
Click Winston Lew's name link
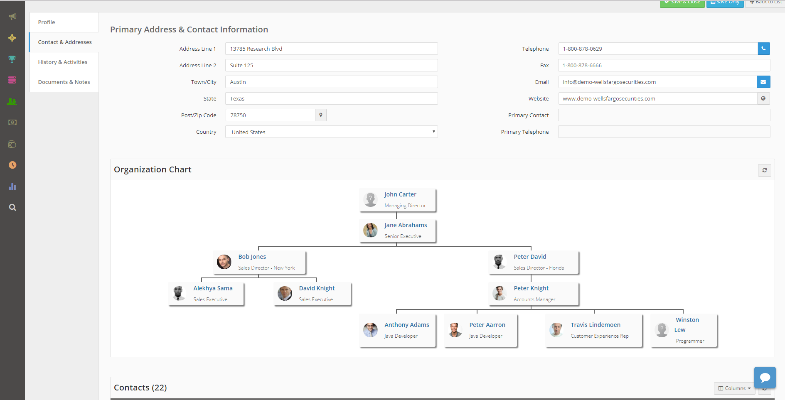(687, 325)
